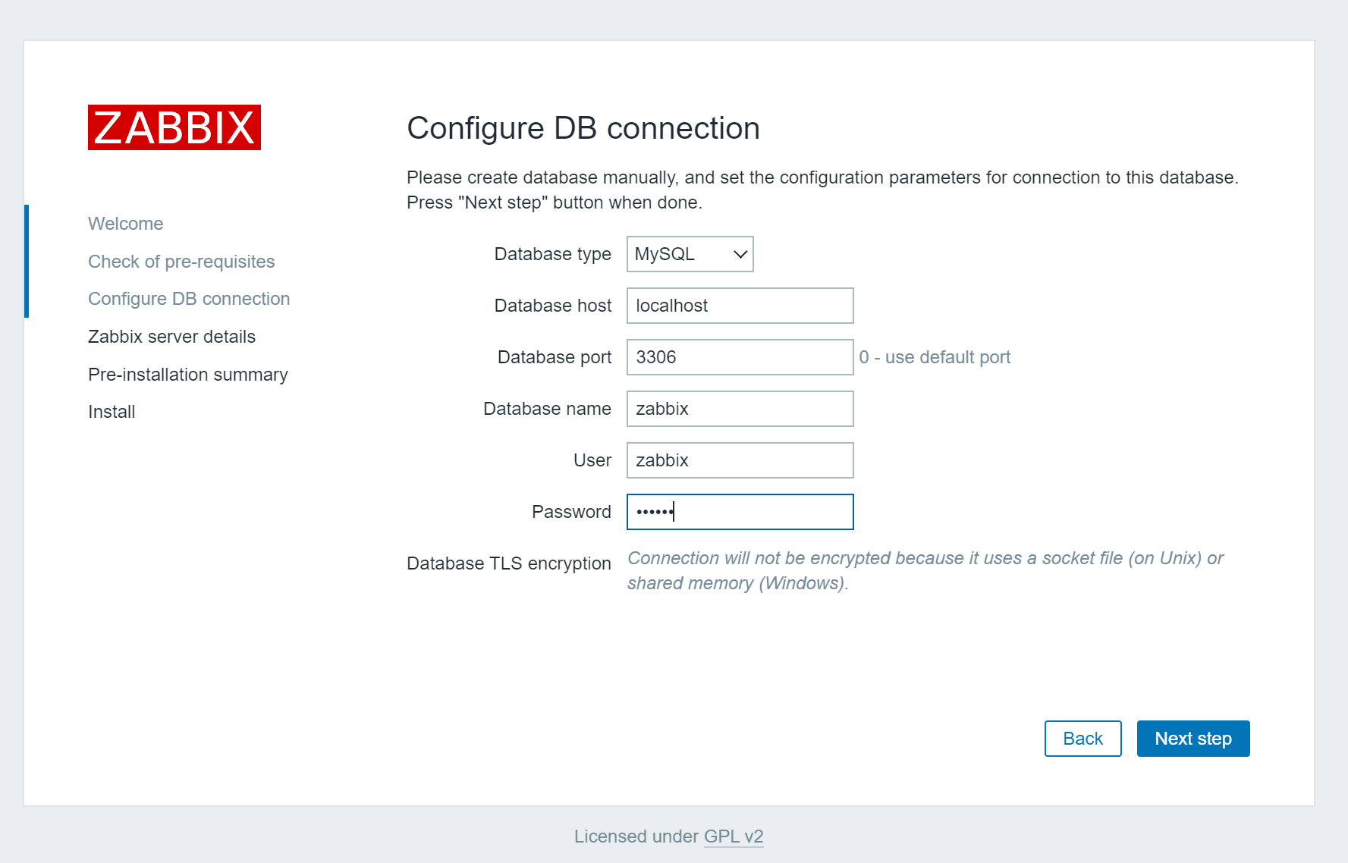Select the Welcome step in sidebar
This screenshot has height=863, width=1348.
(x=126, y=224)
